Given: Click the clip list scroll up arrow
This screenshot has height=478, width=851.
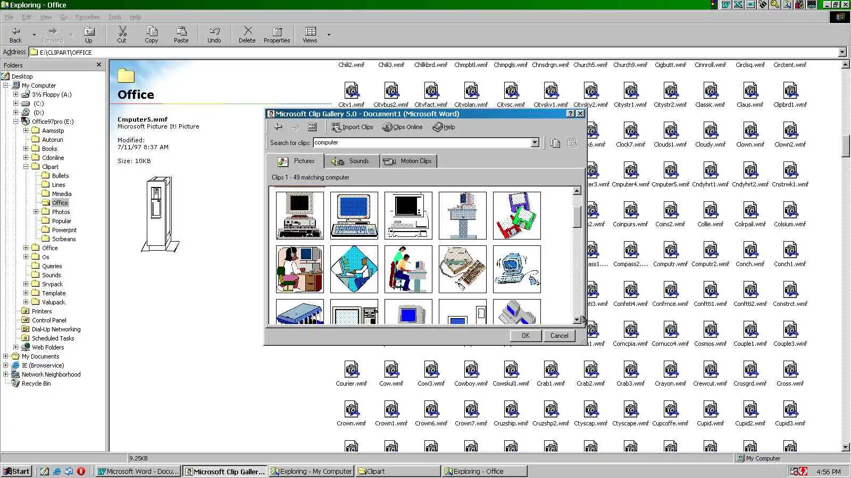Looking at the screenshot, I should tap(577, 191).
